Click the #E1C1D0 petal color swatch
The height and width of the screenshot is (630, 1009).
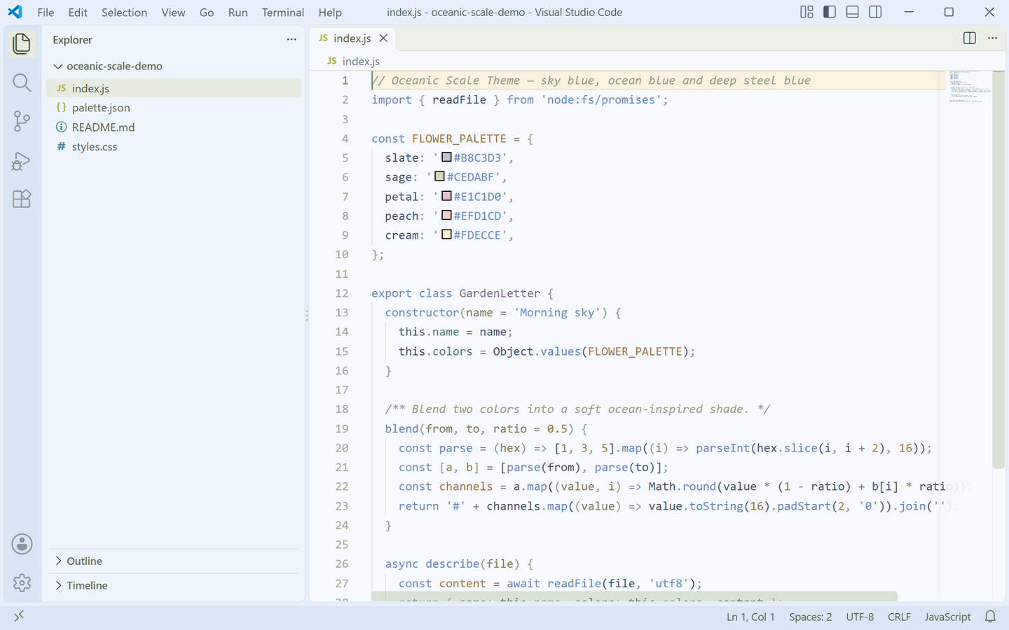[x=446, y=196]
